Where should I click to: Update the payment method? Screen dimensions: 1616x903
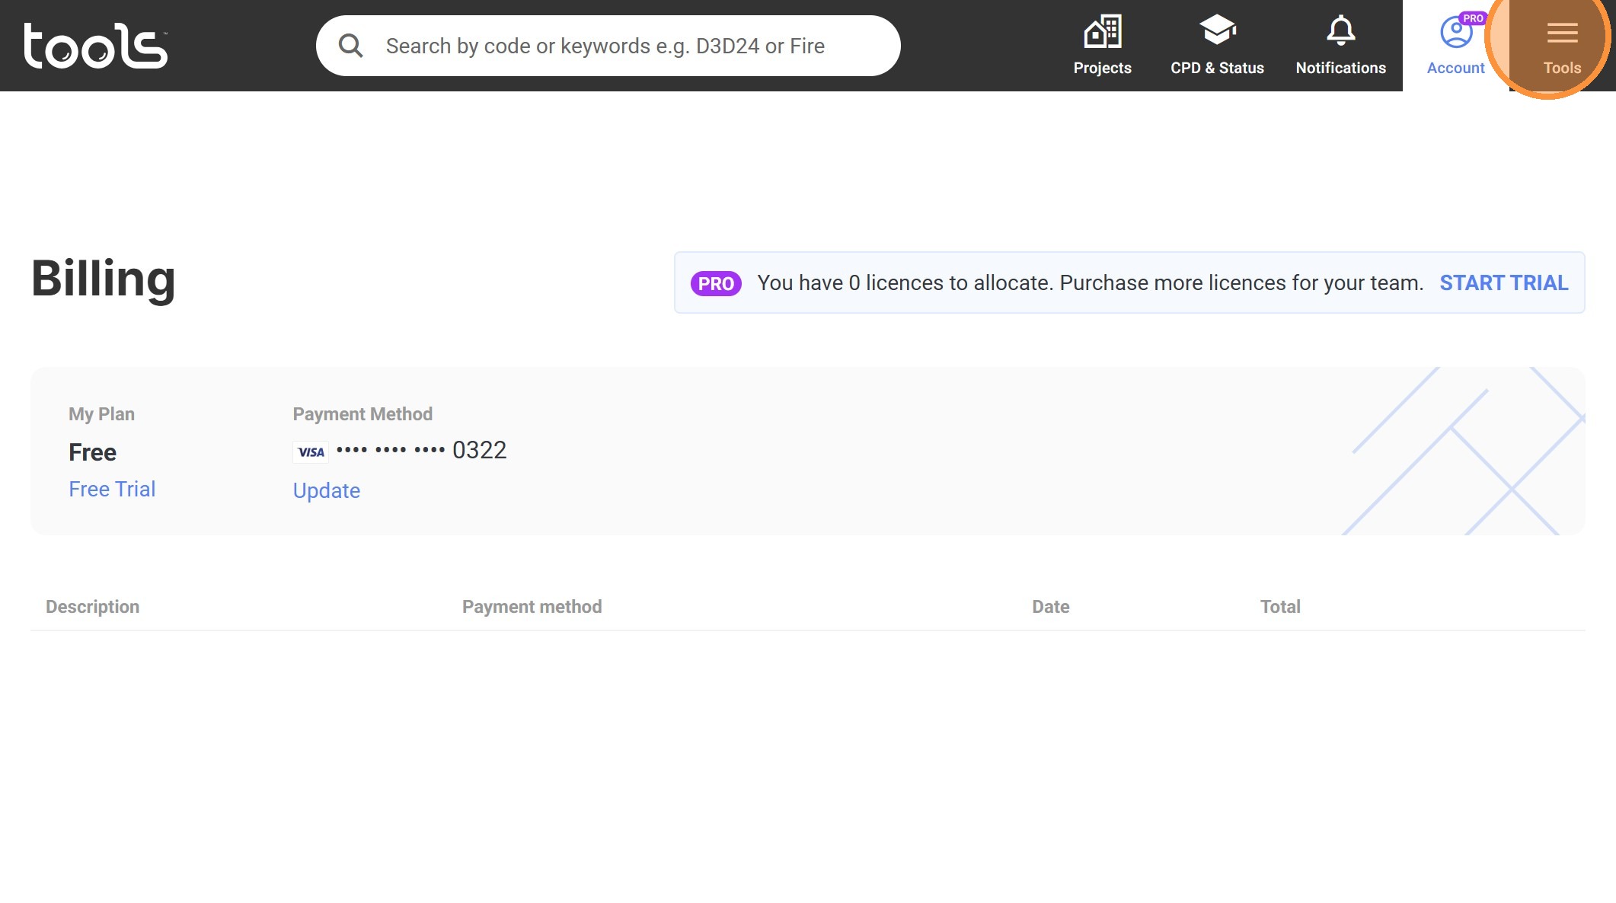(x=326, y=490)
